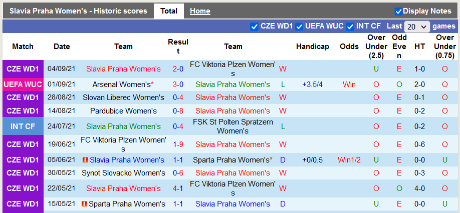The image size is (460, 213).
Task: Open Synot Slovacko Women's team link
Action: (x=123, y=173)
